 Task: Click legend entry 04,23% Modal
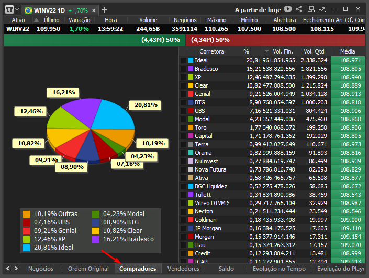118,214
